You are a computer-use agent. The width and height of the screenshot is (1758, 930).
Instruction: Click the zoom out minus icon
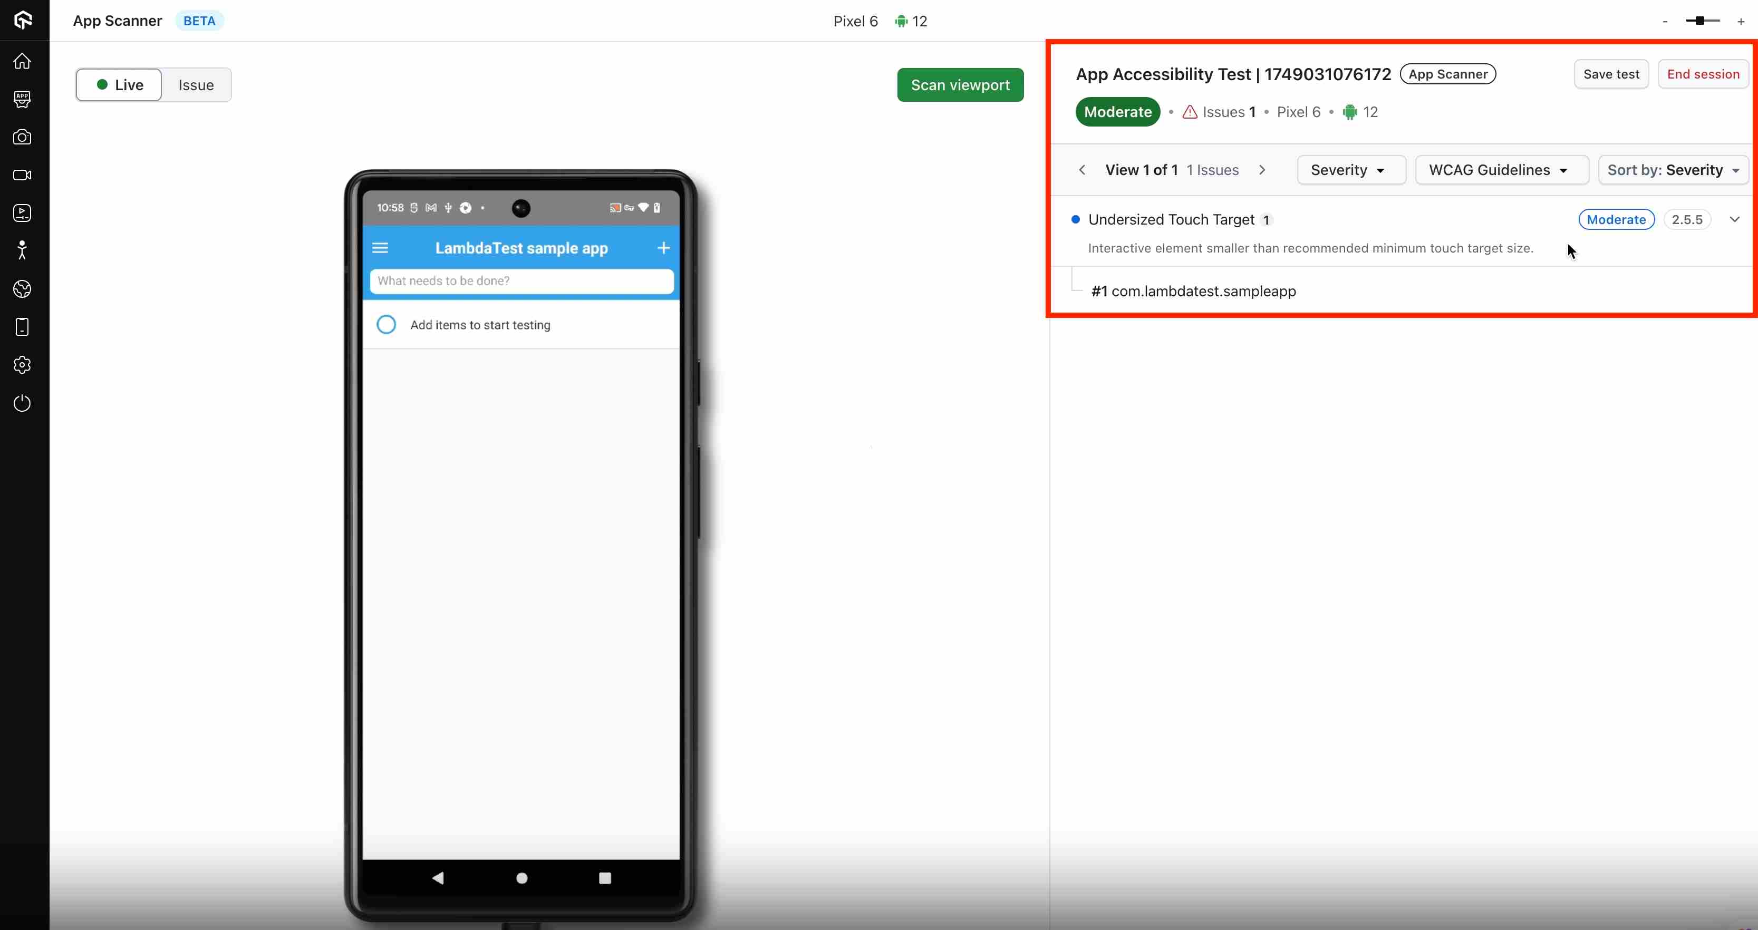click(x=1665, y=22)
